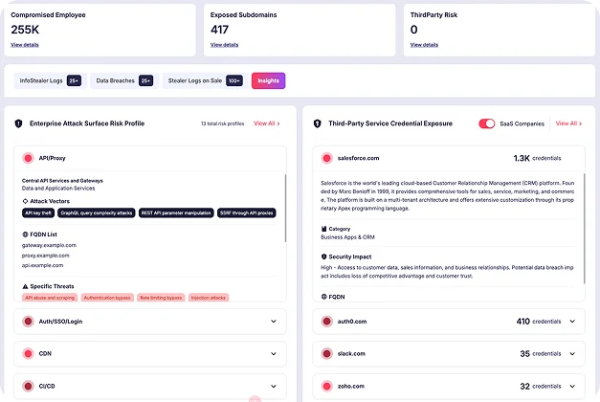Screen dimensions: 600x402
Task: Click the salesforce.com card header name
Action: pos(358,158)
